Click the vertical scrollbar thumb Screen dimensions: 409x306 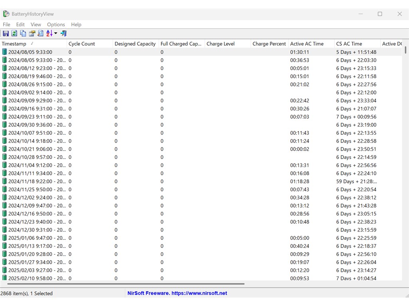tap(405, 50)
